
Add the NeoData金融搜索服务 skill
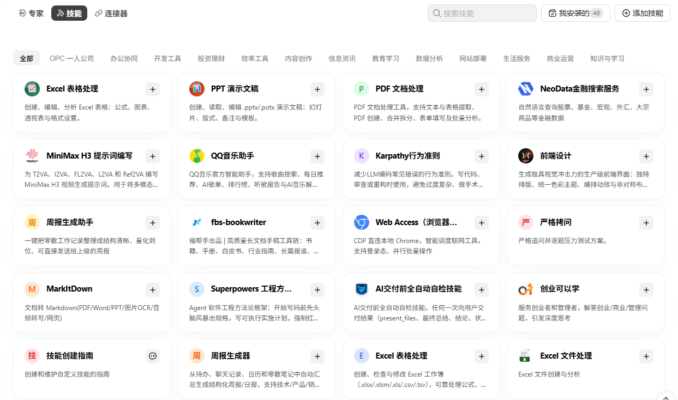click(x=646, y=89)
